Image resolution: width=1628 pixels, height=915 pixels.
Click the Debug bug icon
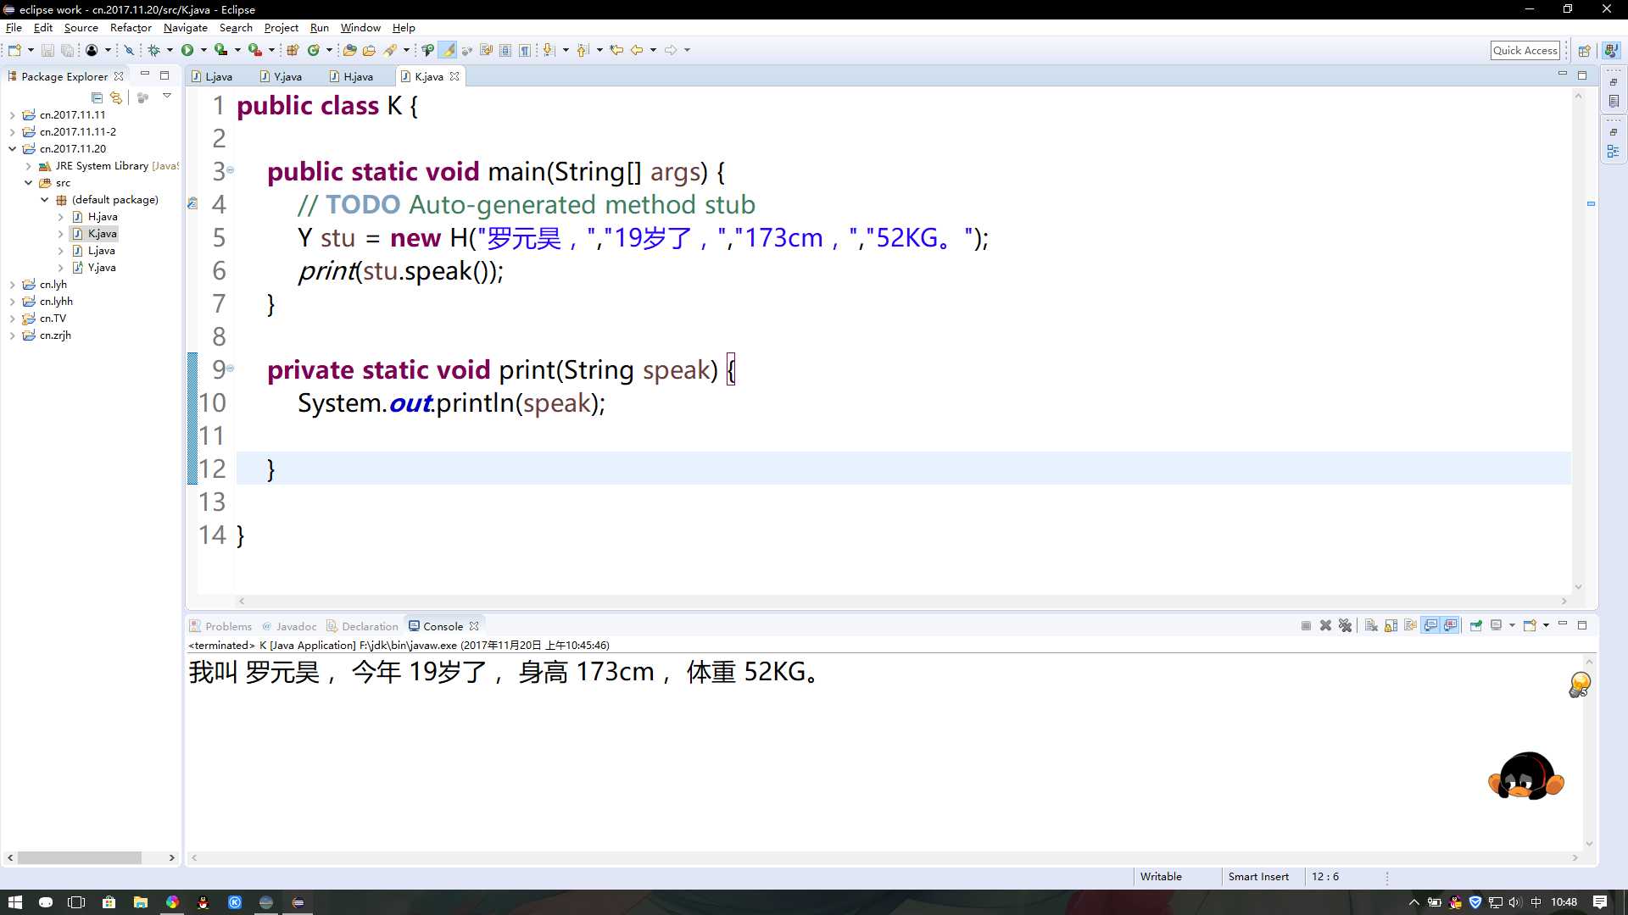pyautogui.click(x=154, y=50)
